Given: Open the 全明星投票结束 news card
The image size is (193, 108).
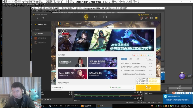Looking at the screenshot, I should 72,62.
